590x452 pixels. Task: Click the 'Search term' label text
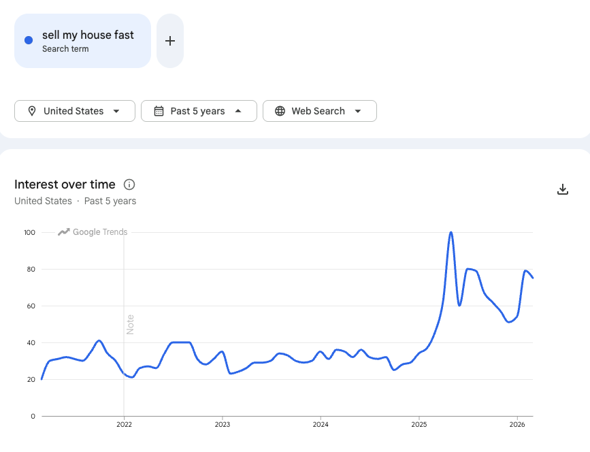click(65, 49)
